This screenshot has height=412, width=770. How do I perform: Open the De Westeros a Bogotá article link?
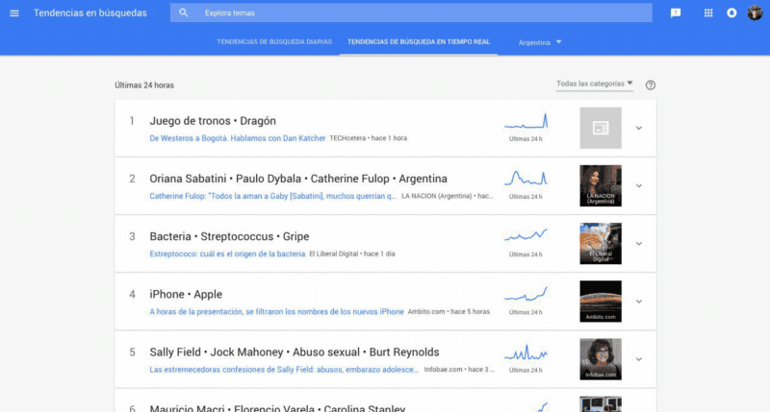[x=238, y=138]
